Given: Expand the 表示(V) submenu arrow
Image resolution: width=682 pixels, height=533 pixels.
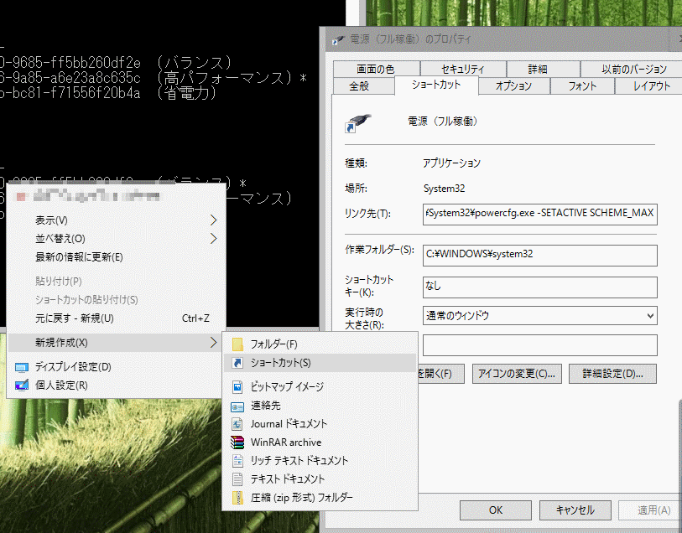Looking at the screenshot, I should [x=214, y=220].
